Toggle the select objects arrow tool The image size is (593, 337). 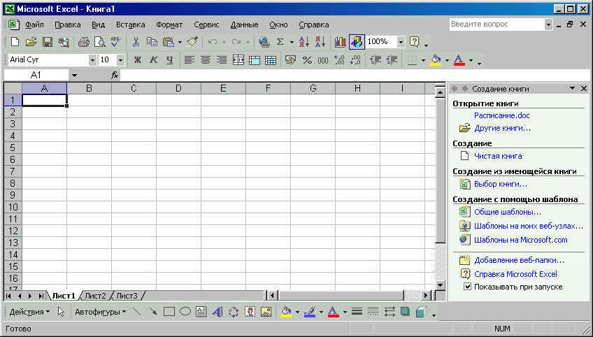61,312
